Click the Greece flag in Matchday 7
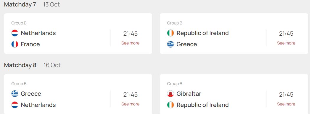Screen dimensions: 310x114 (171, 44)
